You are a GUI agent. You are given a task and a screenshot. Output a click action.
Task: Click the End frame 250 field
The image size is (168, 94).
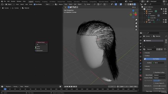133,86
